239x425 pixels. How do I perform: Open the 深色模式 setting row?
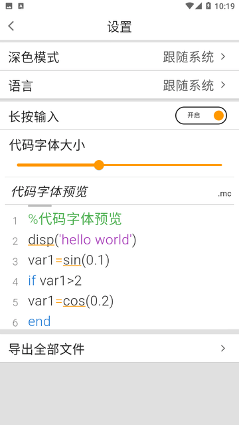click(x=119, y=57)
